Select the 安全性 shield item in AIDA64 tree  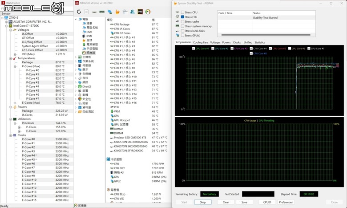(85, 99)
